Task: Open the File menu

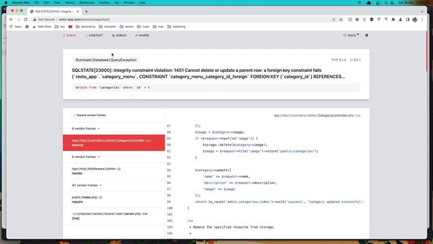Action: tap(37, 3)
